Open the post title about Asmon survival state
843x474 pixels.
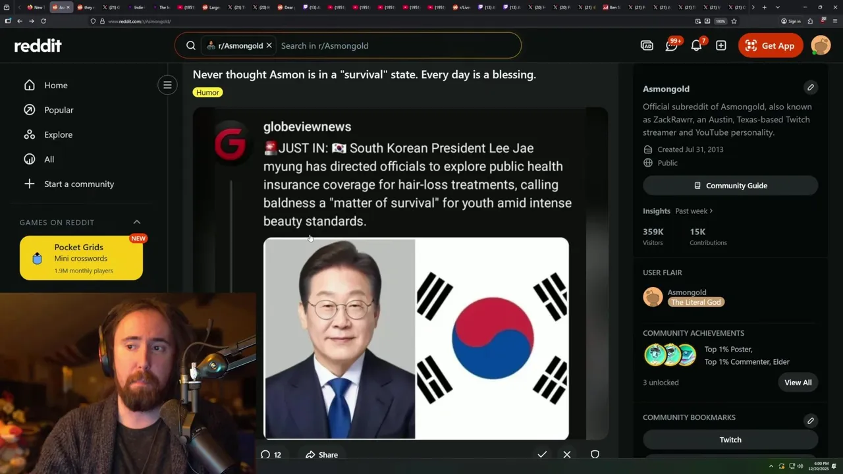(364, 74)
